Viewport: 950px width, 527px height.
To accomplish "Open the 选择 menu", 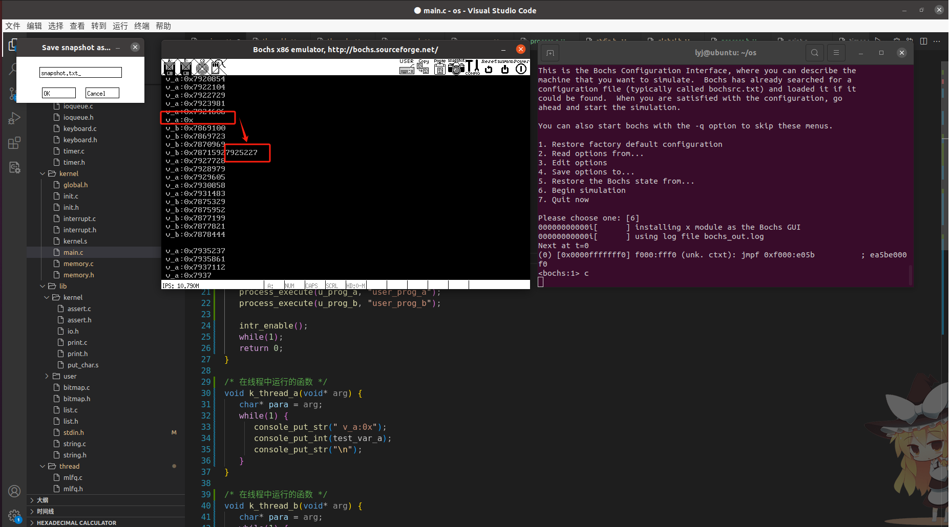I will point(56,26).
